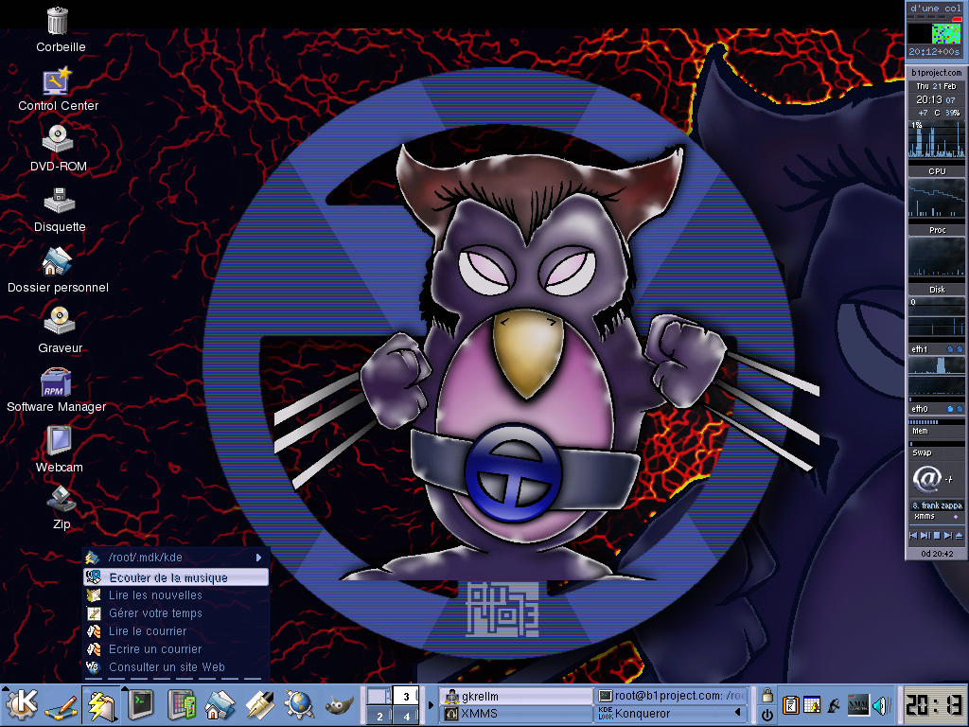Launch the Software Manager RPM icon

pos(56,381)
